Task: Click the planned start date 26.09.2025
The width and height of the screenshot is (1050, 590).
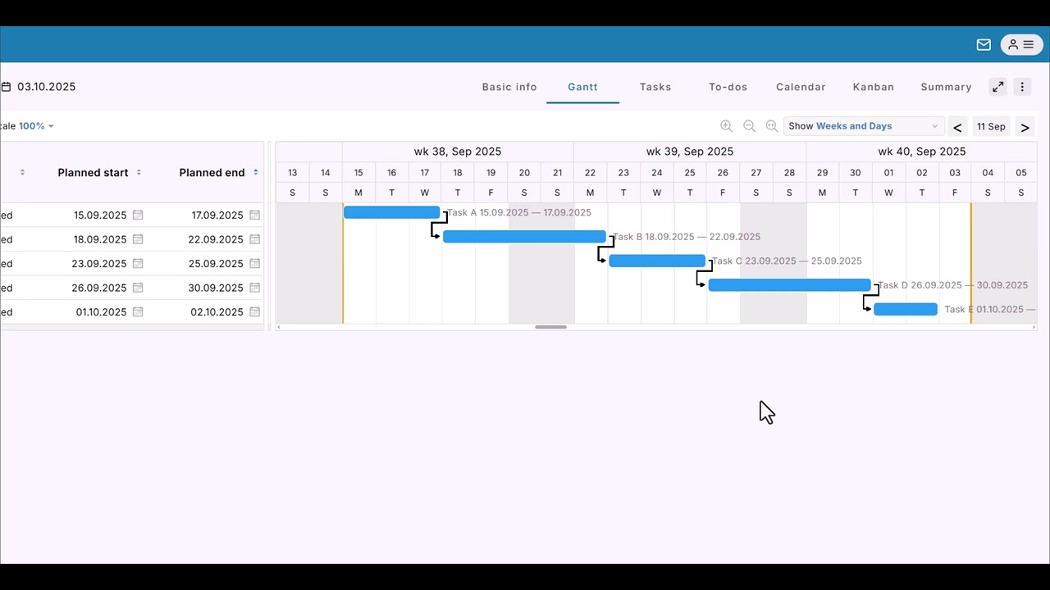Action: pyautogui.click(x=100, y=288)
